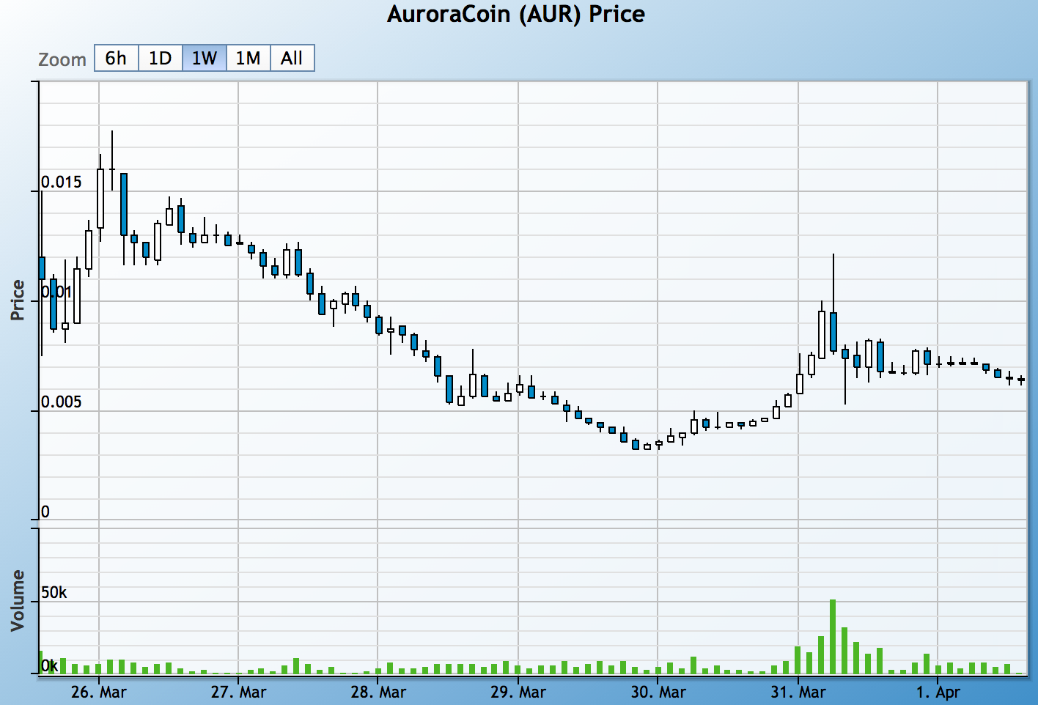Select the 6h zoom button
The width and height of the screenshot is (1038, 705).
[117, 59]
